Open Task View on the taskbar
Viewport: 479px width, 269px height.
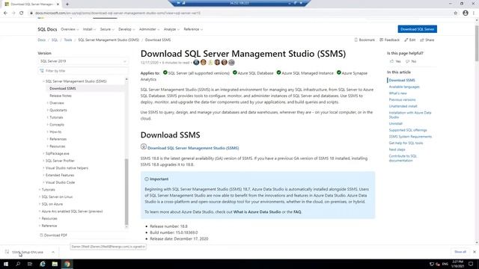coord(30,264)
